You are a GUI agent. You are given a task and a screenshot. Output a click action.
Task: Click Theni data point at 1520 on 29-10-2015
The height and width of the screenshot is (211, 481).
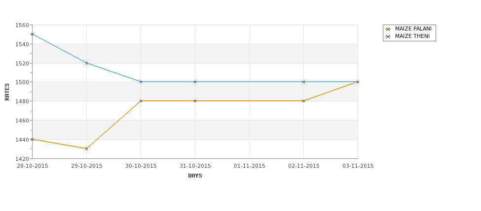tap(86, 63)
